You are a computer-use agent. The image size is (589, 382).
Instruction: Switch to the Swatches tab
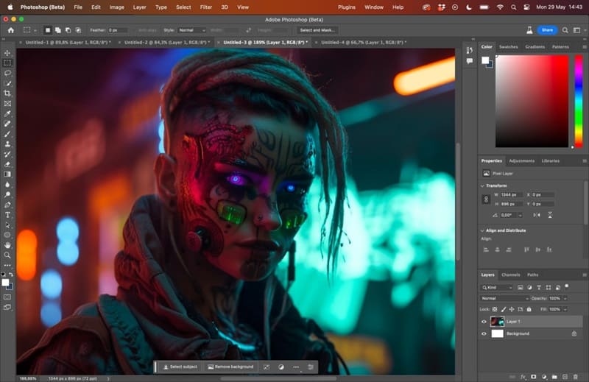point(509,46)
